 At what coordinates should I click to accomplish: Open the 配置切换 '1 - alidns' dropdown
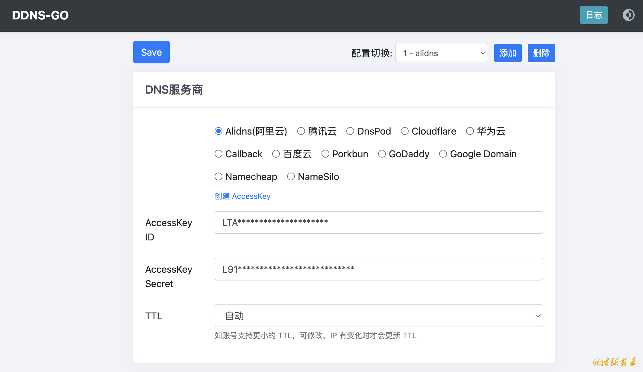[x=442, y=53]
